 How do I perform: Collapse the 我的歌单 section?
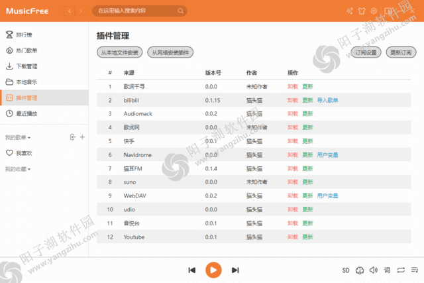tap(18, 137)
